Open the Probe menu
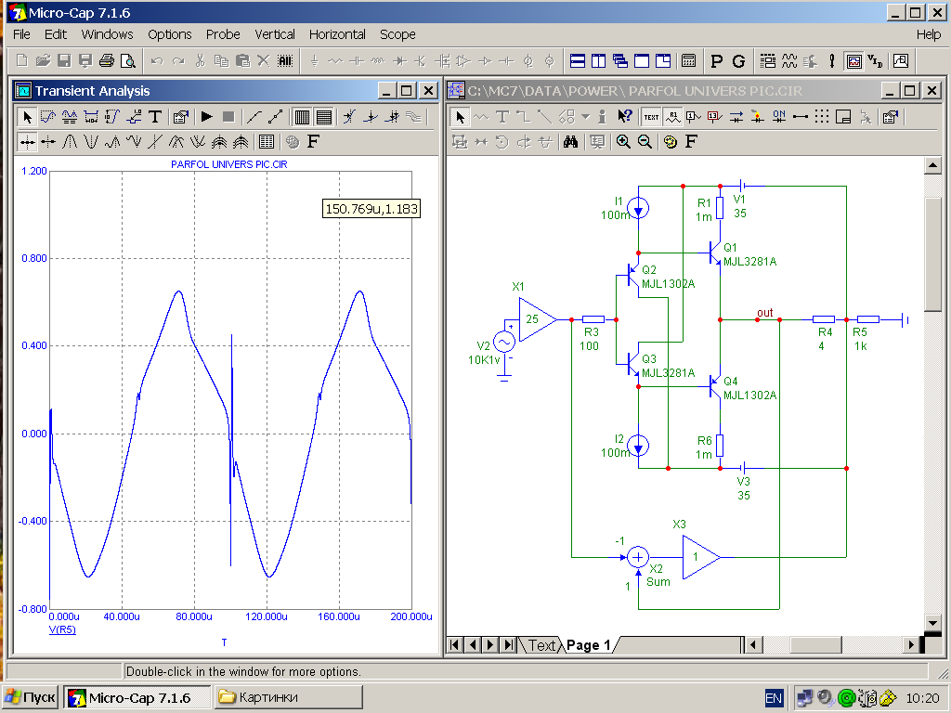The image size is (951, 713). 223,34
